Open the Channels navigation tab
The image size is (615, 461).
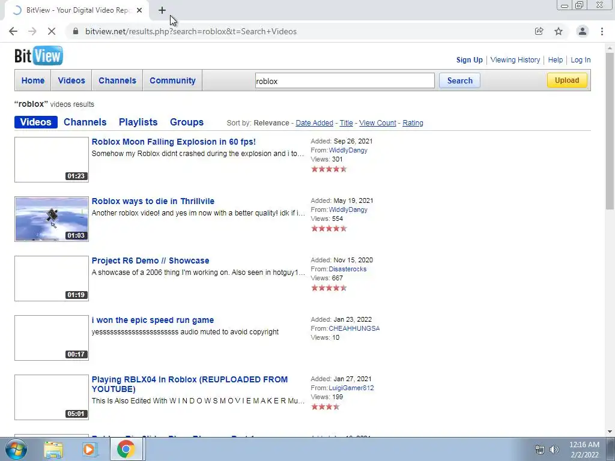[117, 80]
